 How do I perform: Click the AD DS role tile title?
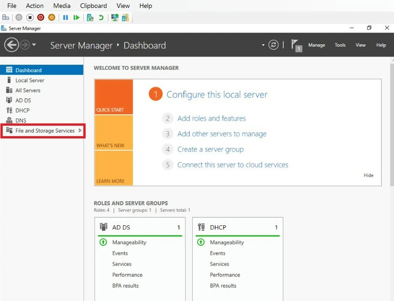tap(121, 227)
